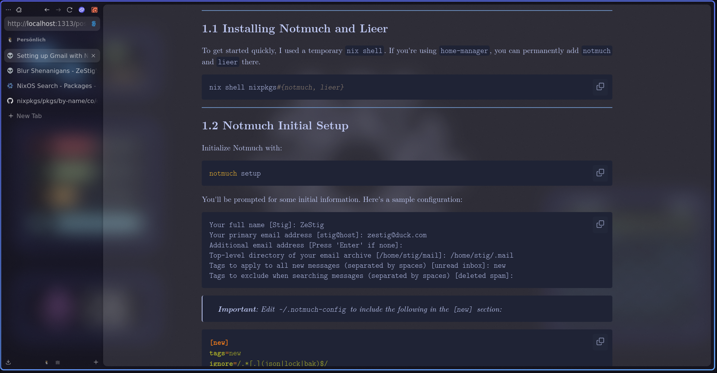
Task: Close the Setting up Gmail tab
Action: click(93, 56)
